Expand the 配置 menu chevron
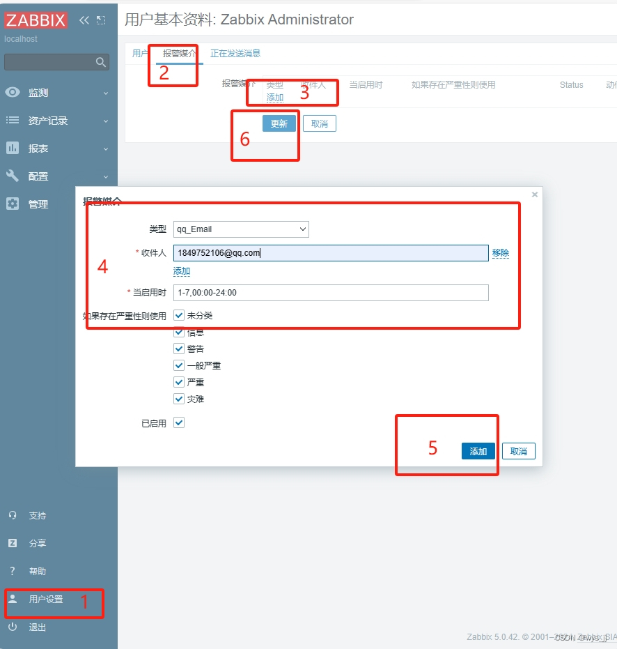617x649 pixels. coord(106,177)
